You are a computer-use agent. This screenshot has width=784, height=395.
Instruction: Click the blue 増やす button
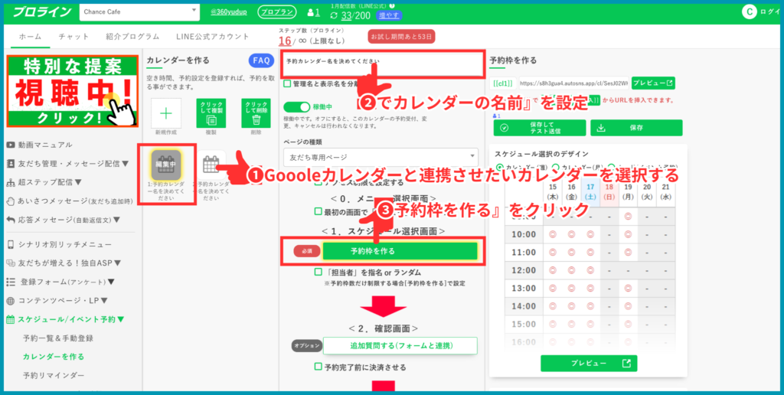(389, 15)
